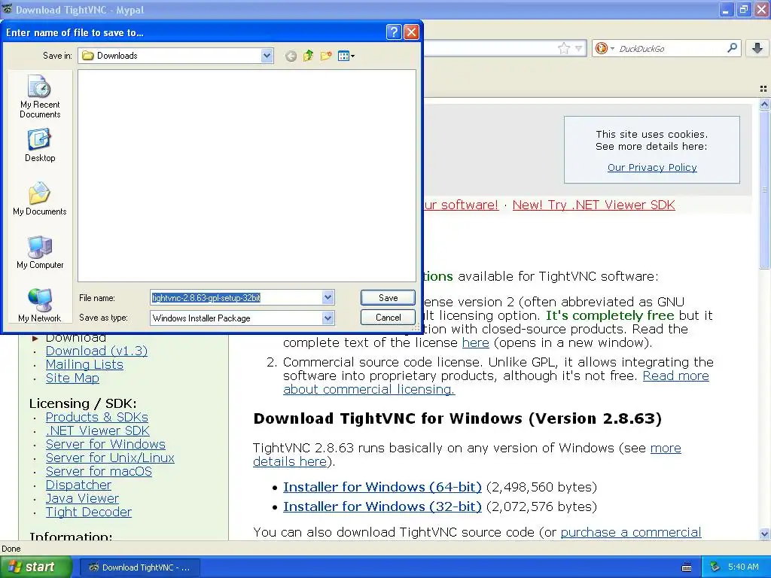
Task: Open Products & SDKs link
Action: [x=97, y=417]
